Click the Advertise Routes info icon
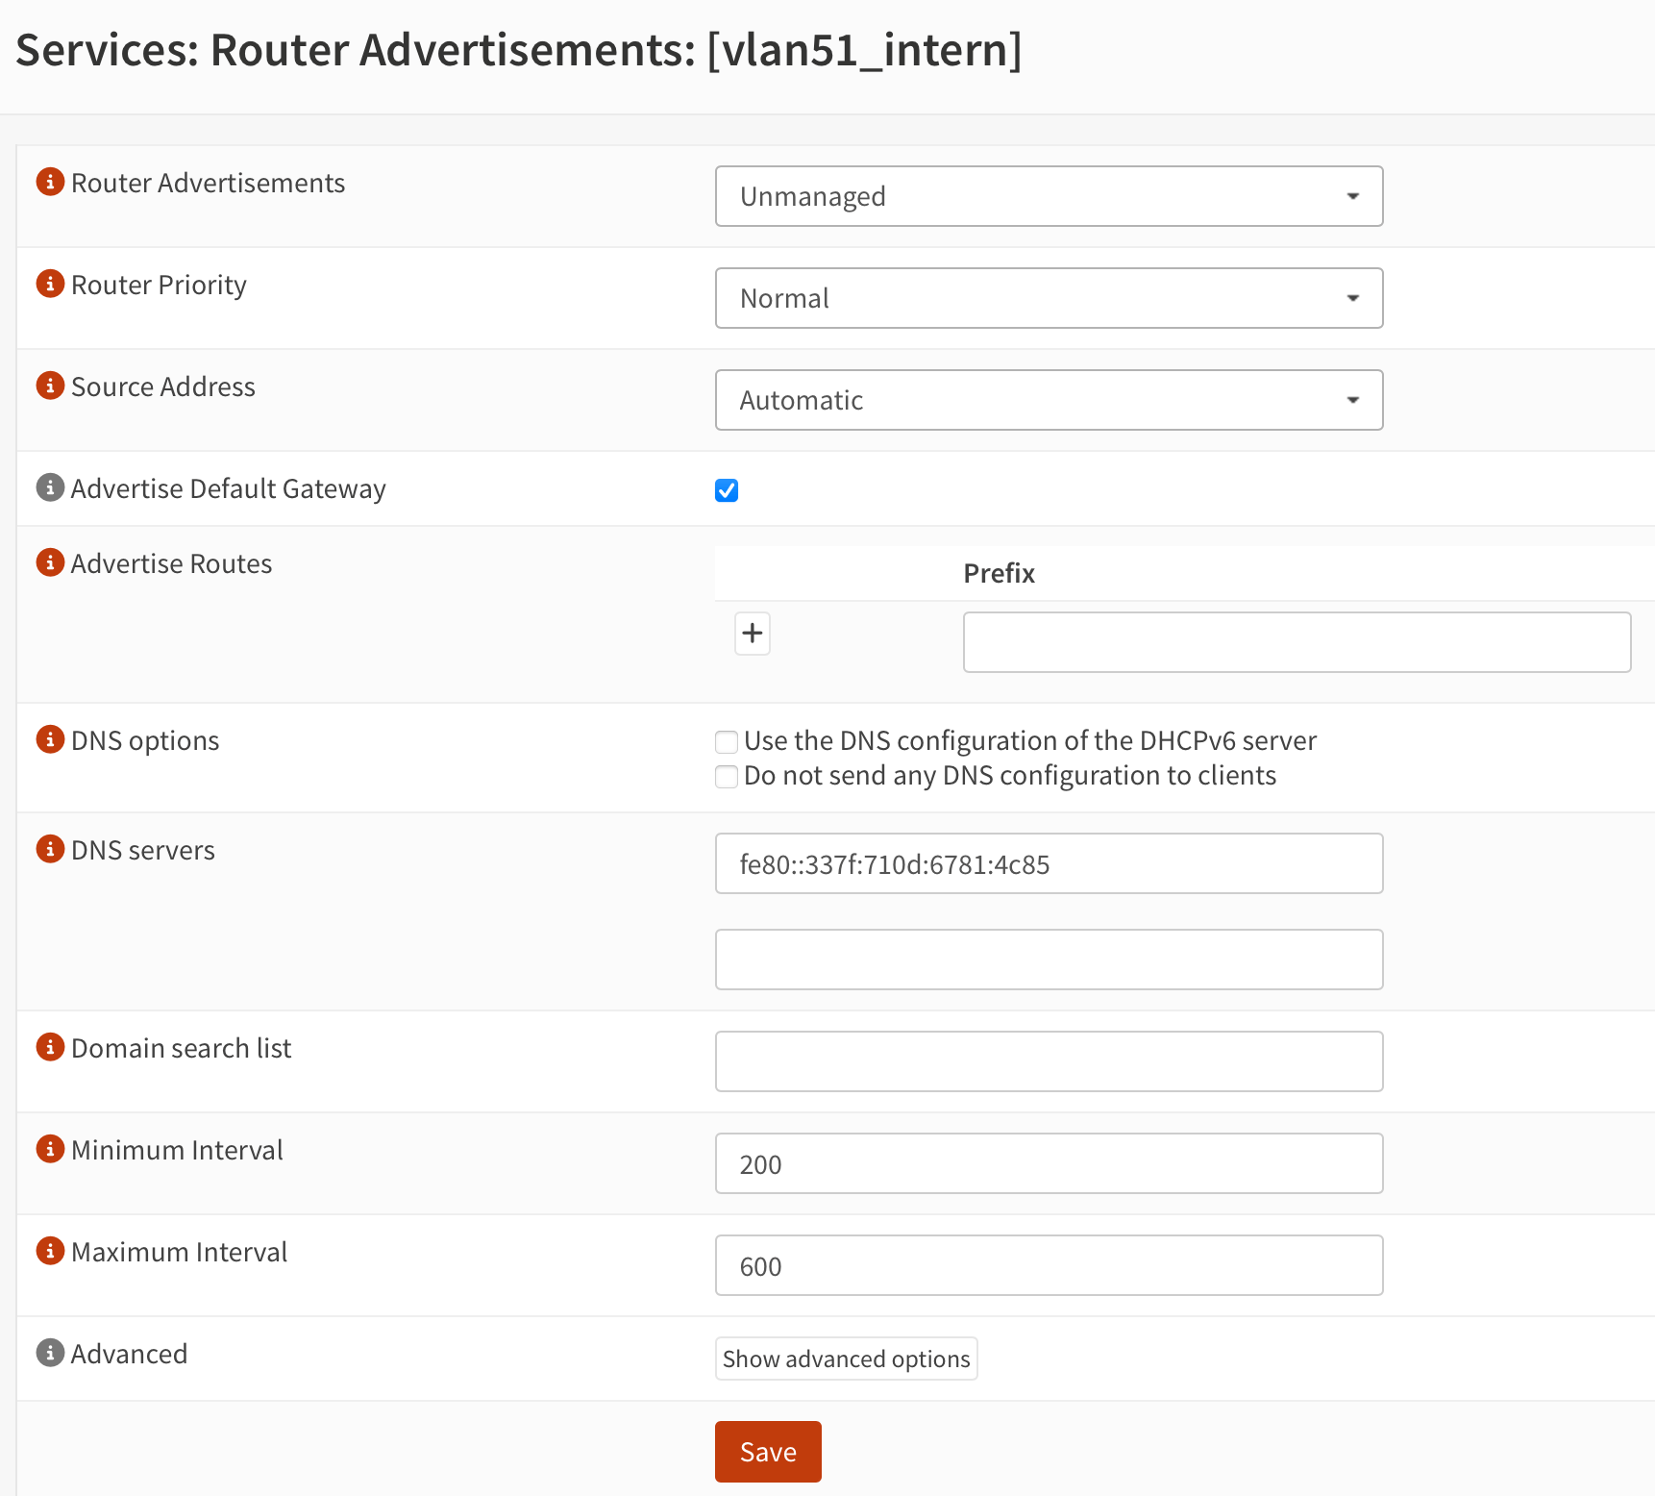Image resolution: width=1655 pixels, height=1496 pixels. pyautogui.click(x=49, y=561)
